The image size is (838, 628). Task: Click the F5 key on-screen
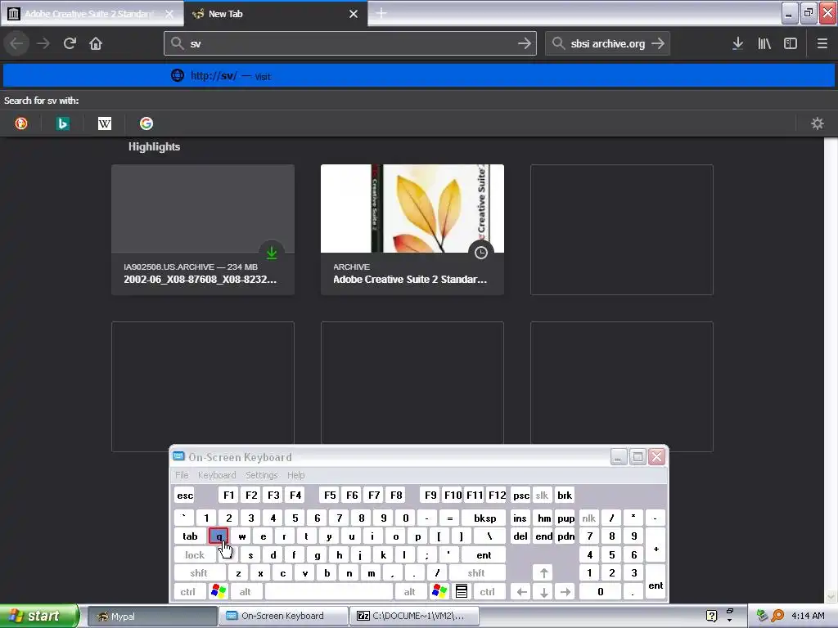tap(330, 495)
